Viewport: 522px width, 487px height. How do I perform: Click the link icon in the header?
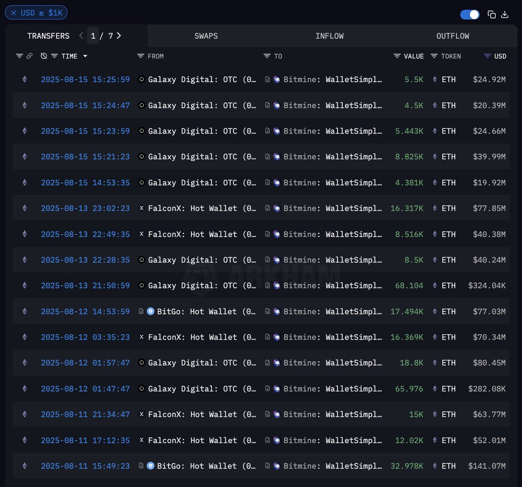pyautogui.click(x=30, y=56)
